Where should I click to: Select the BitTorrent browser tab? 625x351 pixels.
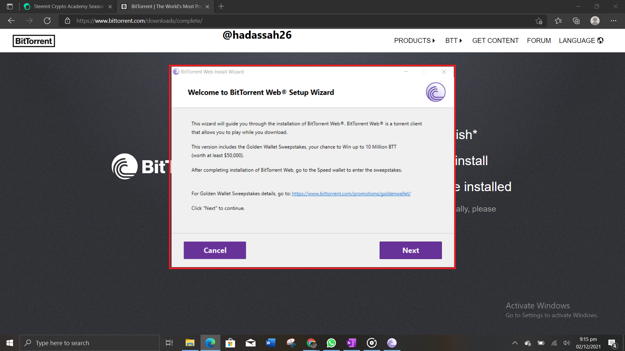(165, 6)
